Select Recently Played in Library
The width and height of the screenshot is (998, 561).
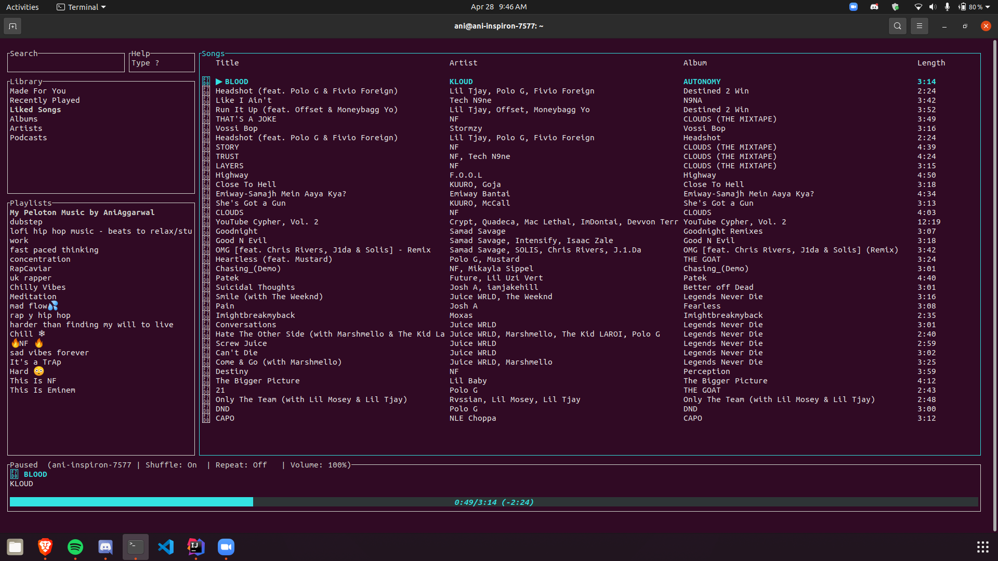pos(45,100)
